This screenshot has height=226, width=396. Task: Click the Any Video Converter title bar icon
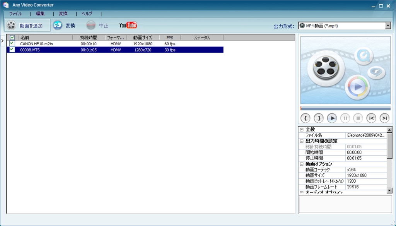click(6, 5)
